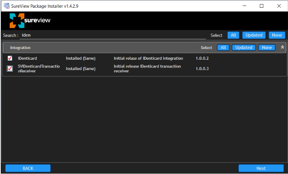Proceed with the Next button
Image resolution: width=288 pixels, height=174 pixels.
coord(261,168)
